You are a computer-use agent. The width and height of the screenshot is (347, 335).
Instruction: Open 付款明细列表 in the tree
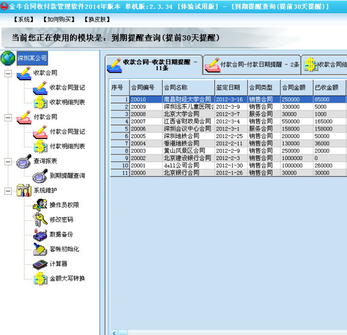point(67,146)
